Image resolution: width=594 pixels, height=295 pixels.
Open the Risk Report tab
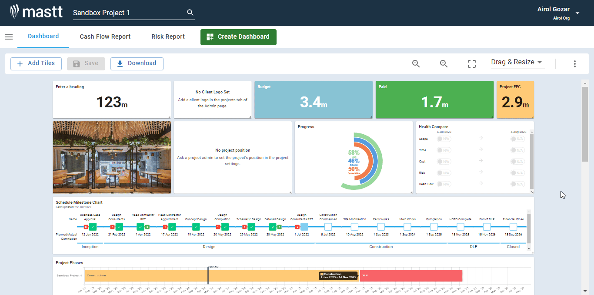[x=168, y=36]
